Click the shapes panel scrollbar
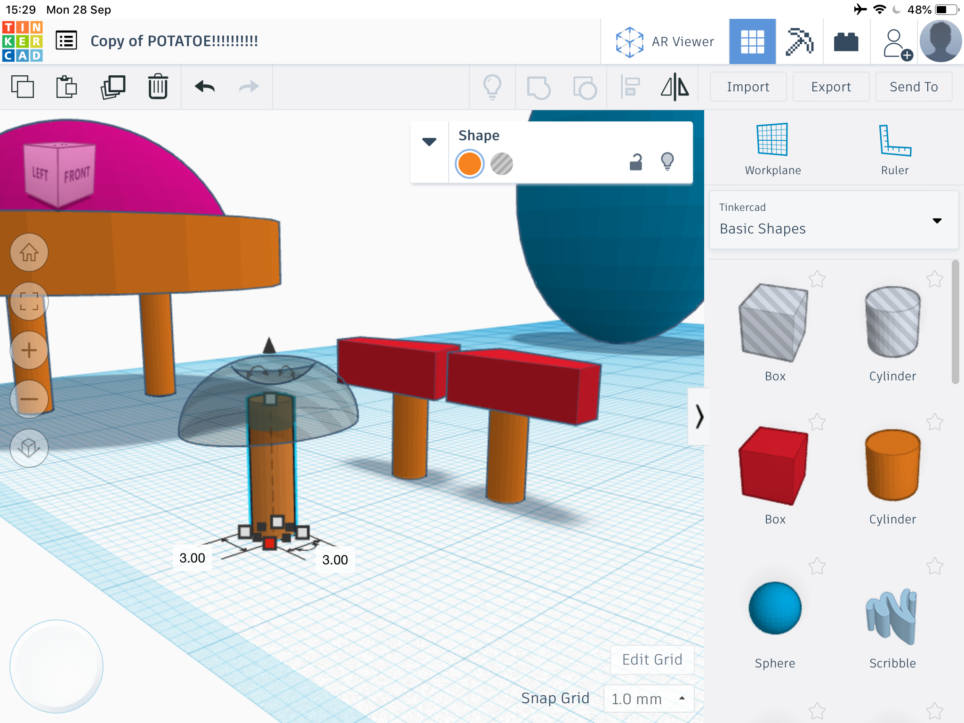The height and width of the screenshot is (723, 964). click(x=955, y=322)
